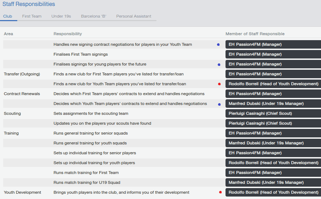Click red dot beside Youth Development row
The height and width of the screenshot is (199, 321).
click(220, 192)
